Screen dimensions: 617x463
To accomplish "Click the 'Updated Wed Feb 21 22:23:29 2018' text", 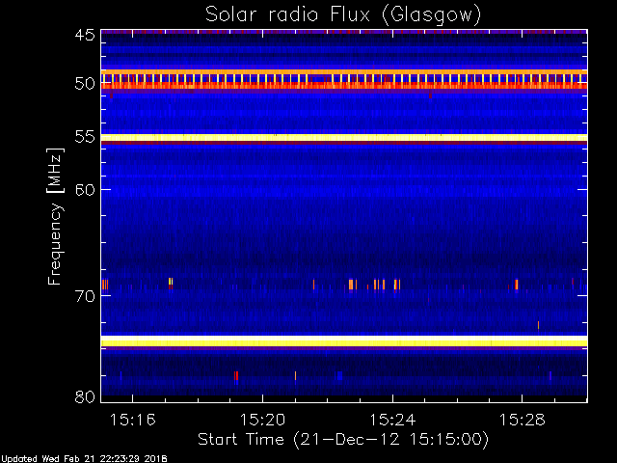I will pos(84,459).
